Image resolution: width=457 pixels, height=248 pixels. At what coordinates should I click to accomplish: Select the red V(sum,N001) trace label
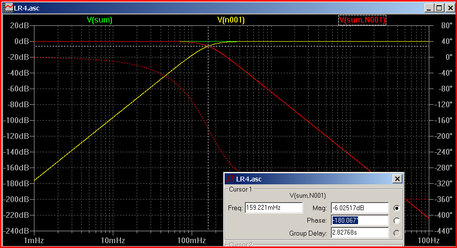tap(362, 20)
